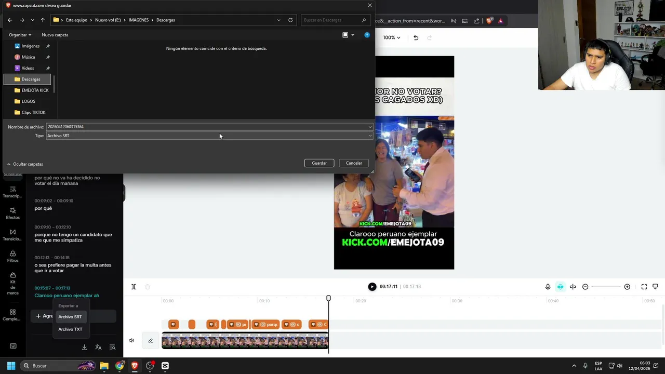This screenshot has width=665, height=374.
Task: Click fit timeline to screen icon
Action: [x=644, y=287]
